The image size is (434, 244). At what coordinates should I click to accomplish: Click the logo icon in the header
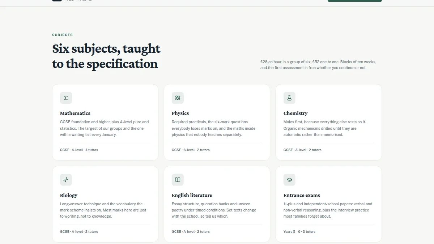coord(57,0)
